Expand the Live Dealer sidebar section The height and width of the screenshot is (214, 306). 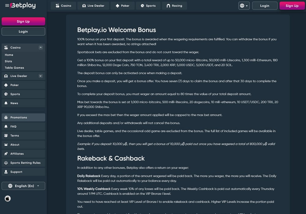tap(40, 76)
